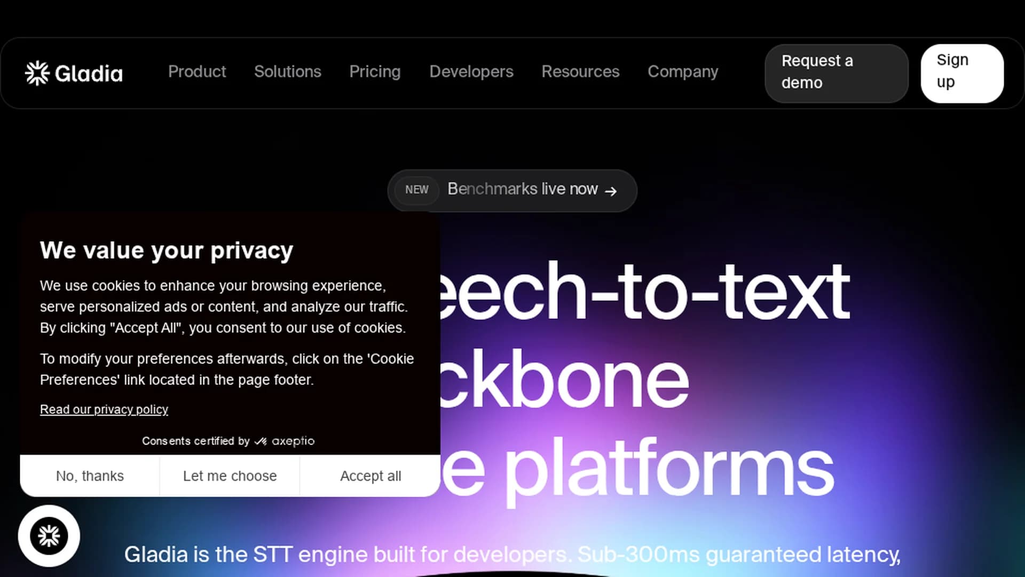Screen dimensions: 1025x577
Task: Click the Sign up button
Action: pos(962,73)
